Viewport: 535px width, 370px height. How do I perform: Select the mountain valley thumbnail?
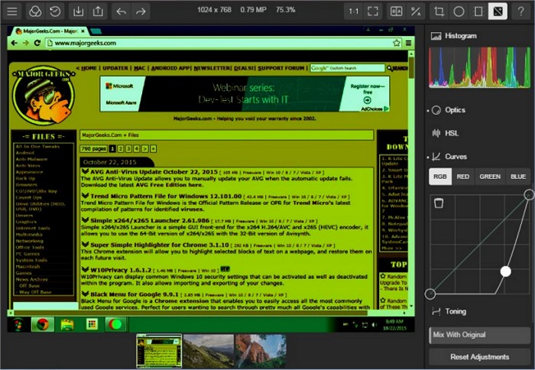click(x=209, y=351)
